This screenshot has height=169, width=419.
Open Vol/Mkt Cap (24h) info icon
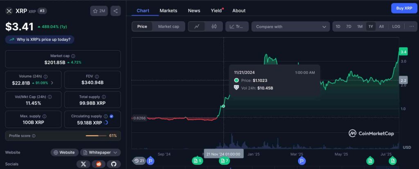pyautogui.click(x=50, y=97)
